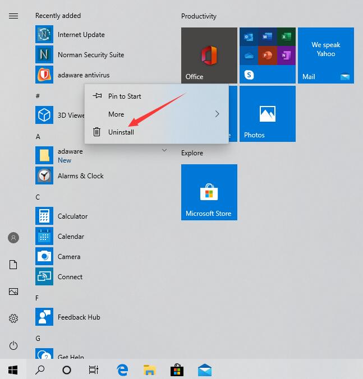Click the 'C' letter header
The image size is (363, 379).
(38, 197)
